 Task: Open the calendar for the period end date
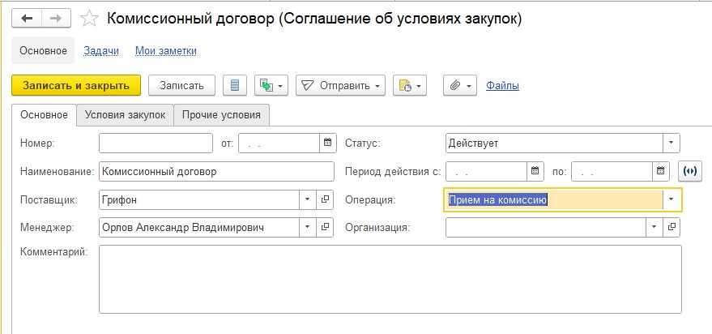[662, 171]
